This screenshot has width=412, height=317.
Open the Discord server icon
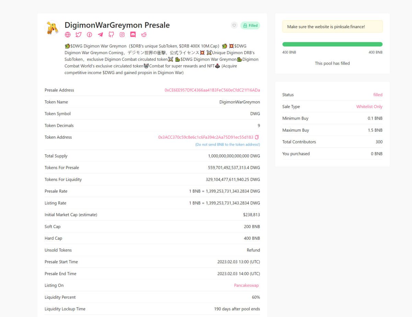[x=133, y=35]
